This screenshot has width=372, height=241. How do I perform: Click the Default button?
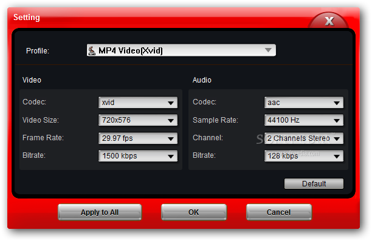(314, 184)
